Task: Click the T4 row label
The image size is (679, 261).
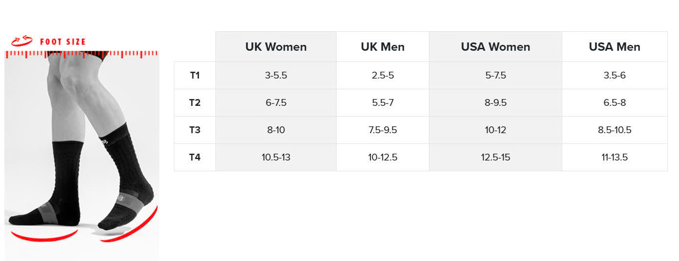Action: click(195, 158)
